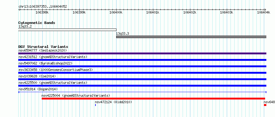Open the nsv1039628 (Coe2014) label
Screen dimensions: 275x117
[x=37, y=76]
